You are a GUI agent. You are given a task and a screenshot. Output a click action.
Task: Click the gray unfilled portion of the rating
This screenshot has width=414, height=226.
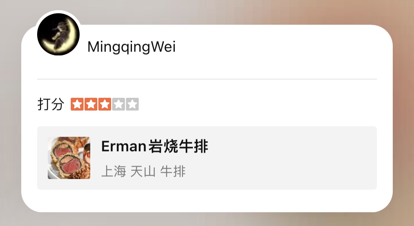coord(125,104)
